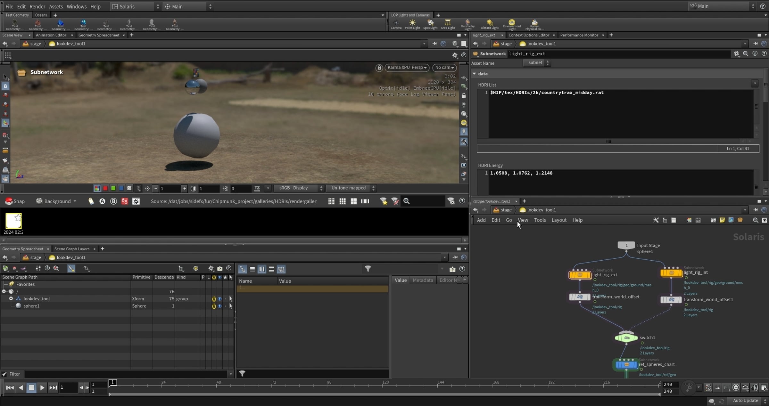Click the play forward button on timeline
This screenshot has width=769, height=406.
[42, 387]
